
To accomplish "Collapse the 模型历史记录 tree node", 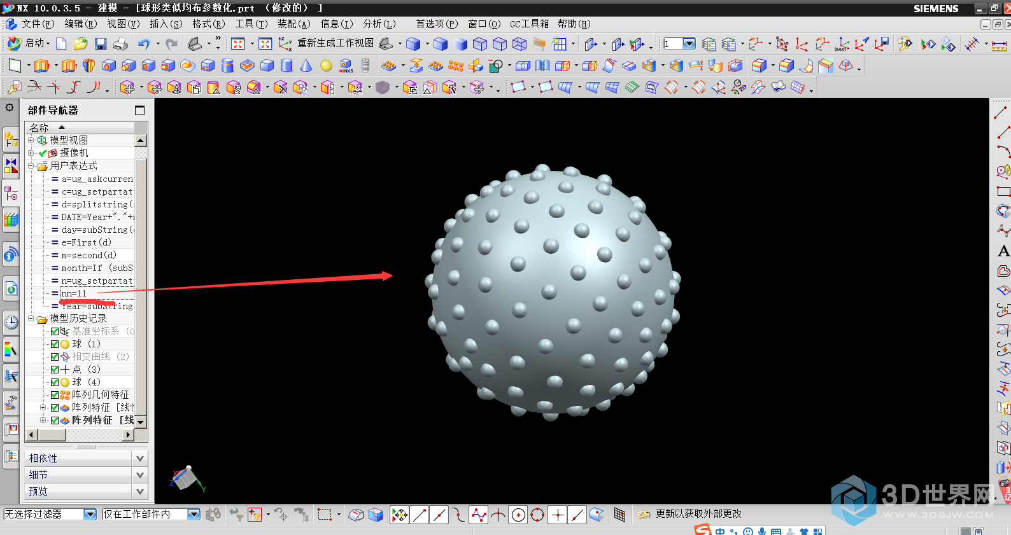I will tap(31, 318).
